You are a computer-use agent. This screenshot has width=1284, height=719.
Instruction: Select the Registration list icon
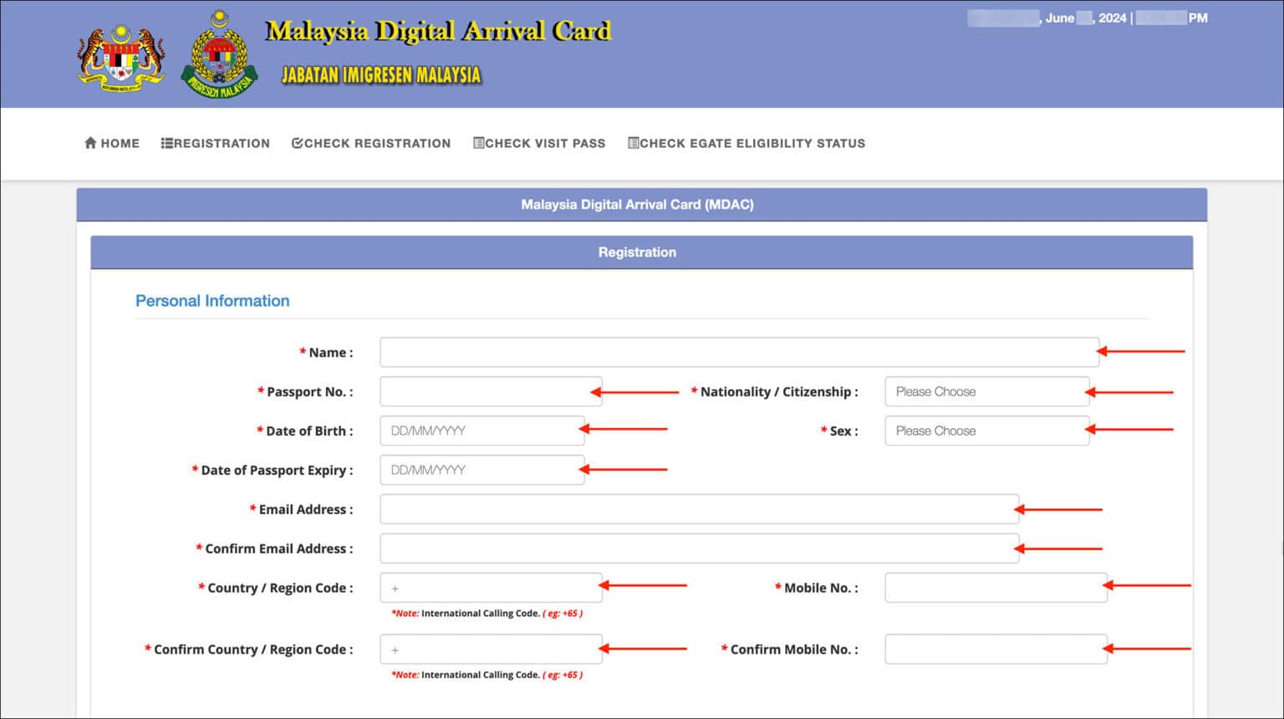click(x=166, y=143)
